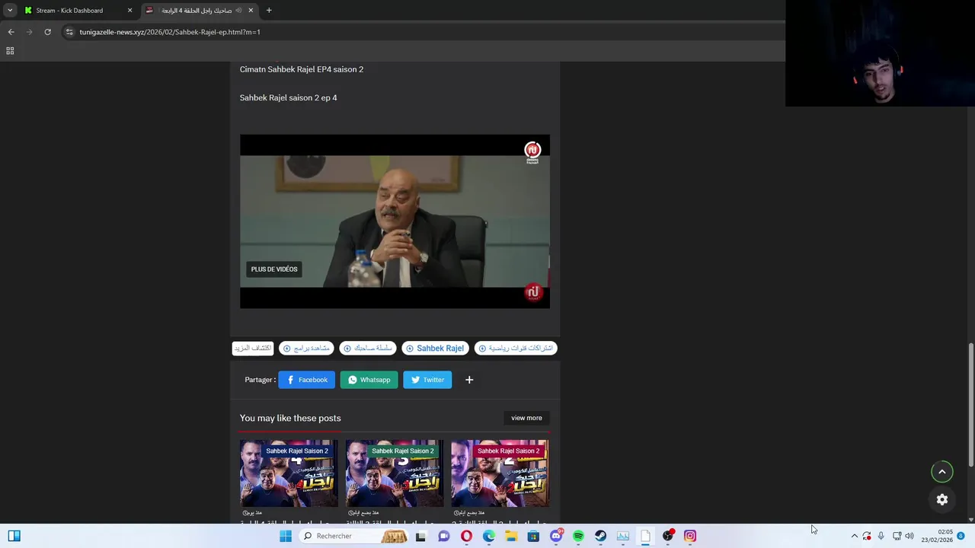The height and width of the screenshot is (548, 975).
Task: Open the مشاهدة برامج suggestion chip
Action: coord(306,349)
